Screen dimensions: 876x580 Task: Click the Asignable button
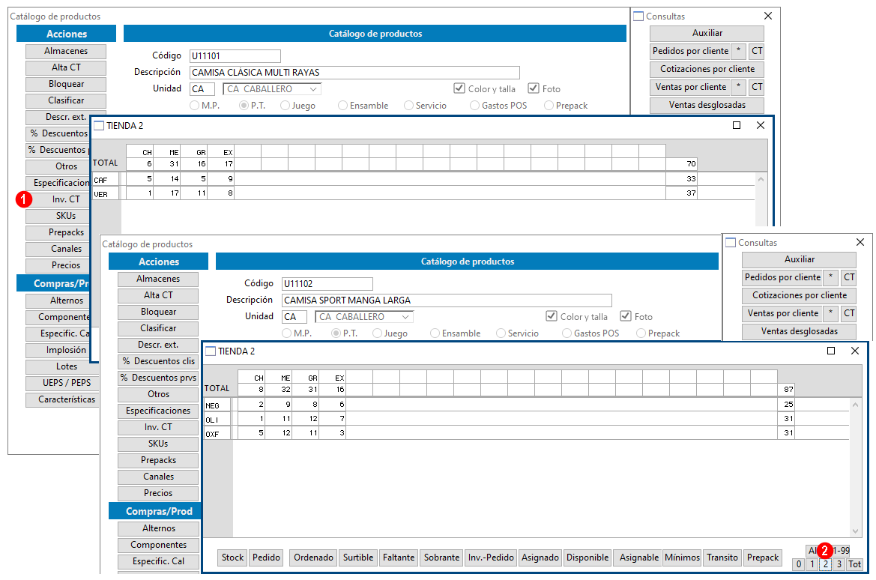(638, 558)
